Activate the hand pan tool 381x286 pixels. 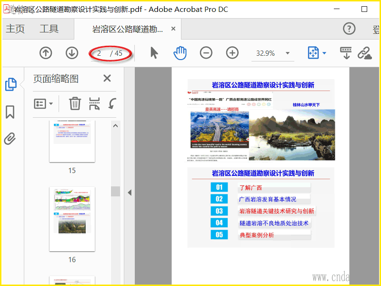click(x=180, y=53)
